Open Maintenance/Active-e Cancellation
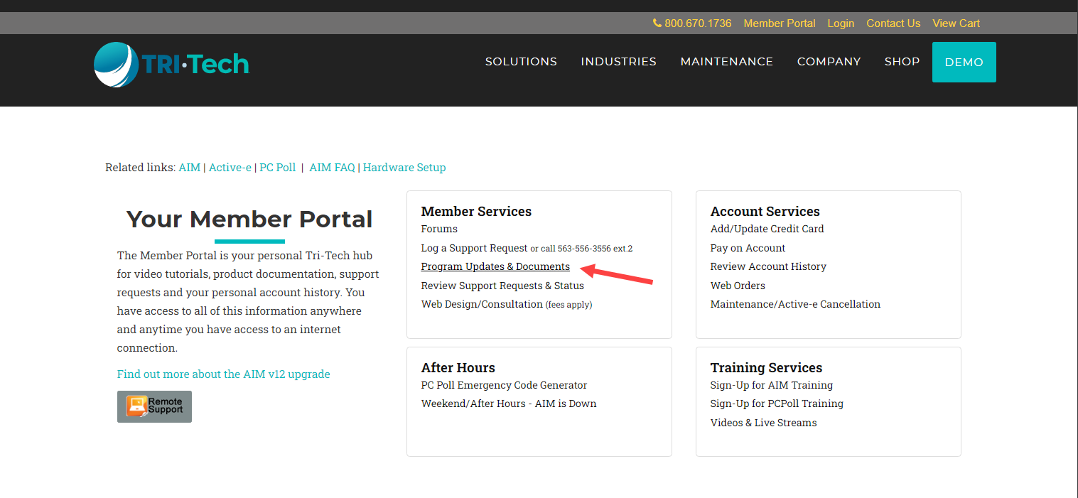 coord(795,304)
